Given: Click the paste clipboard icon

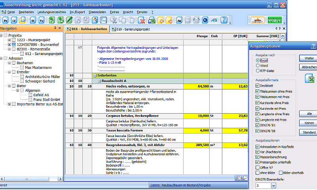Looking at the screenshot, I should tap(131, 20).
